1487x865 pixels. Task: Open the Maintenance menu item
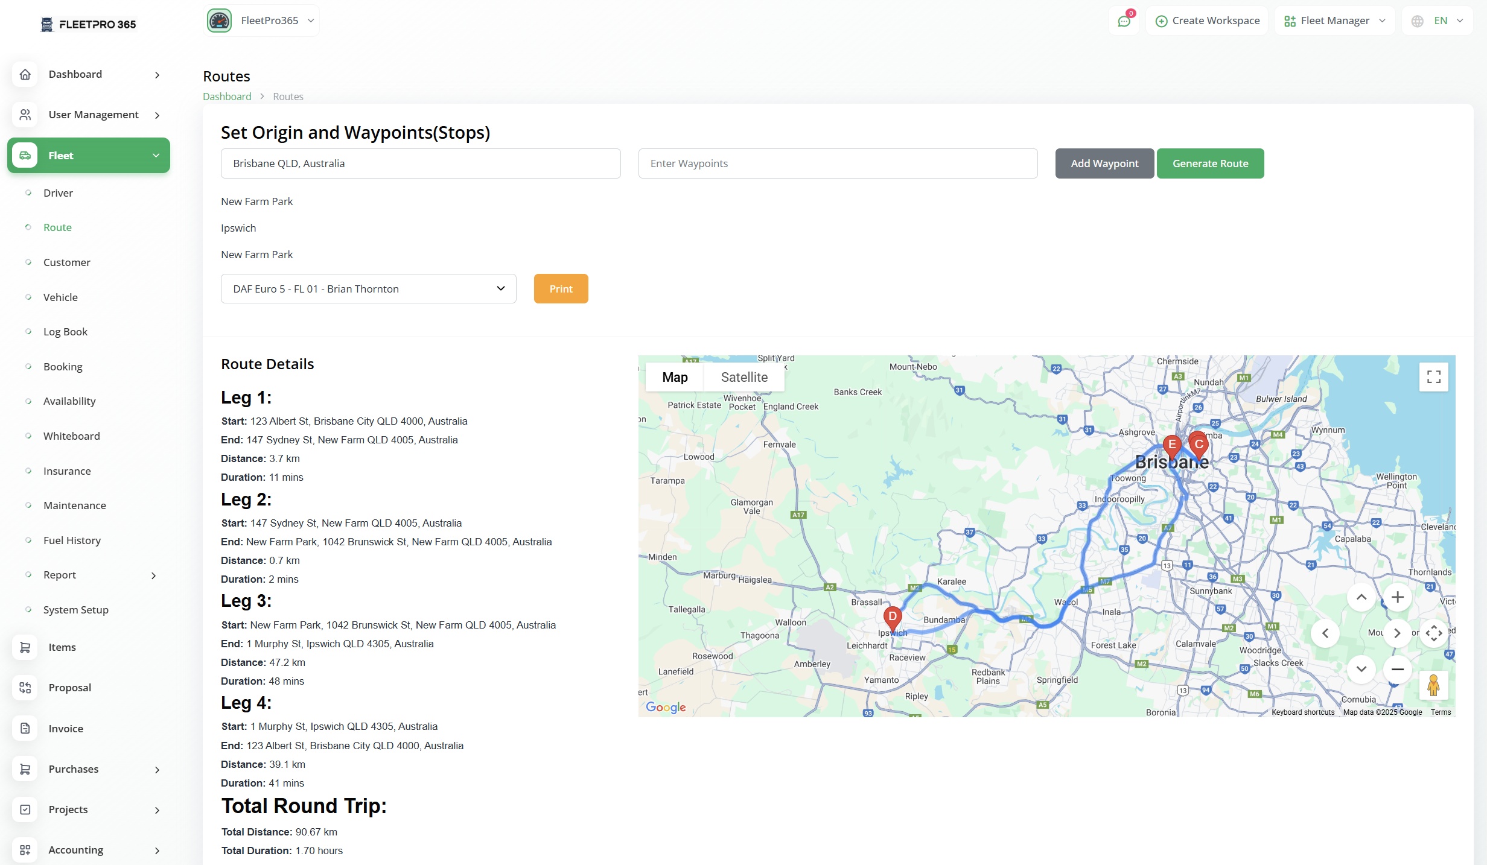tap(75, 505)
